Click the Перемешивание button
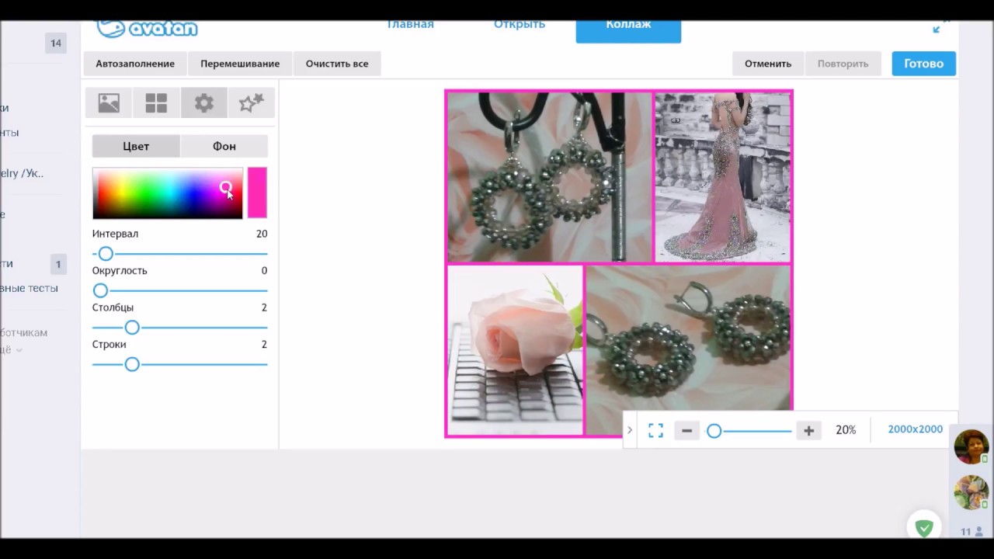The image size is (994, 559). [x=240, y=64]
